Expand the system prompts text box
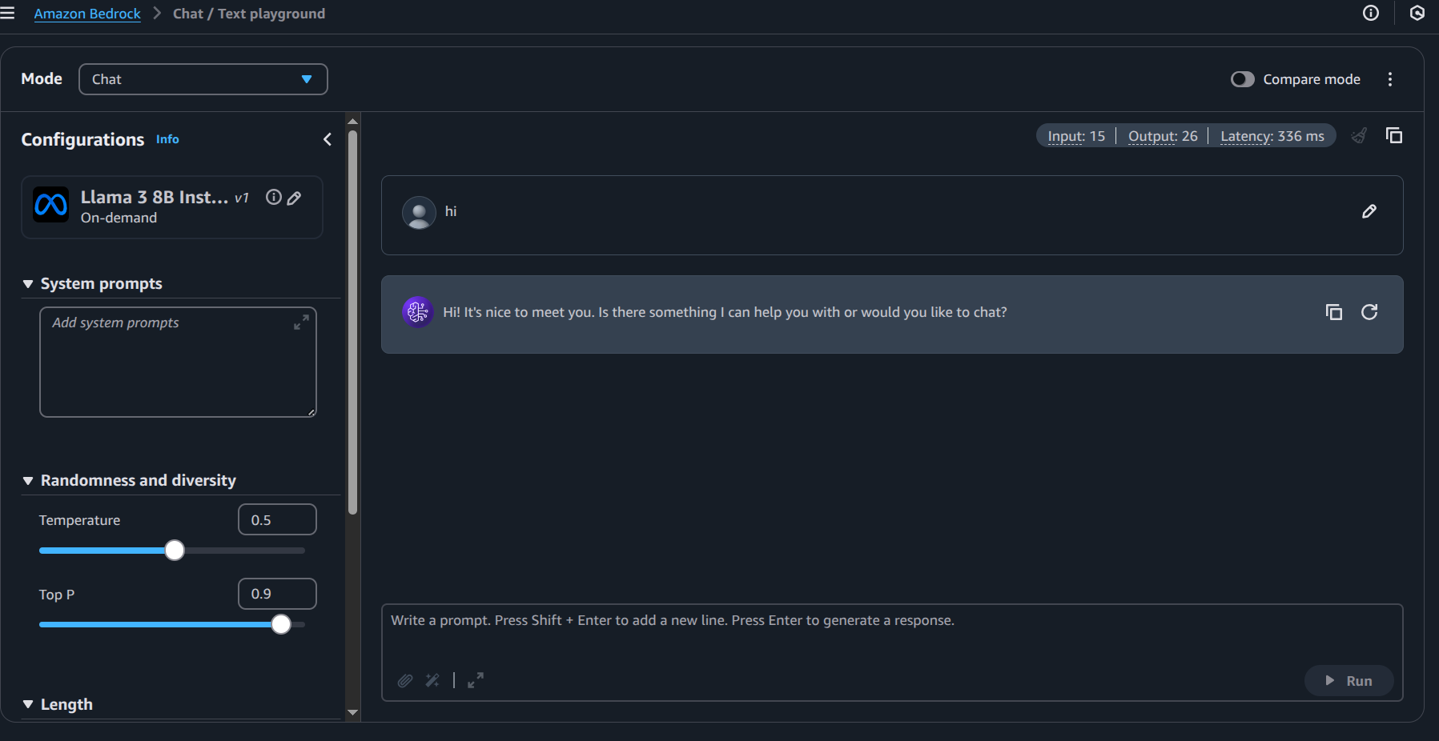 point(301,322)
